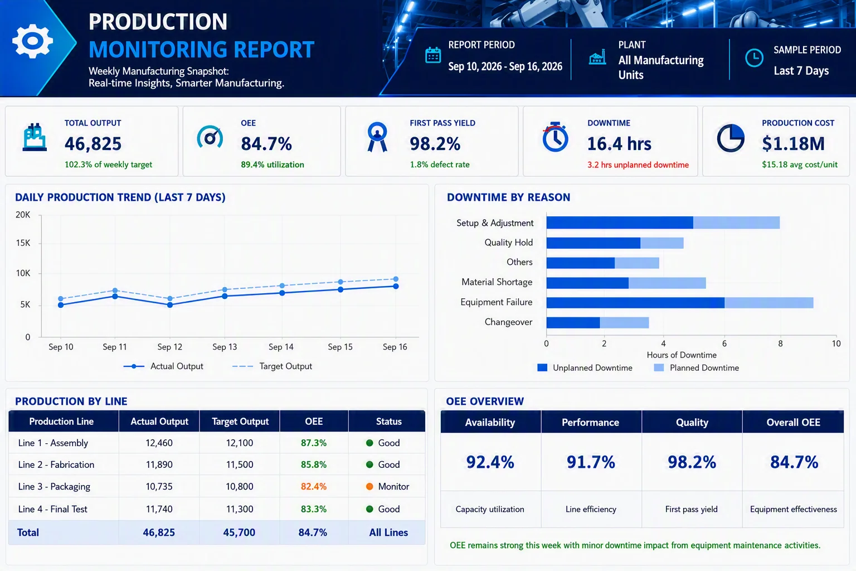This screenshot has height=571, width=856.
Task: Click the Sep 16 actual output data point
Action: click(x=396, y=286)
